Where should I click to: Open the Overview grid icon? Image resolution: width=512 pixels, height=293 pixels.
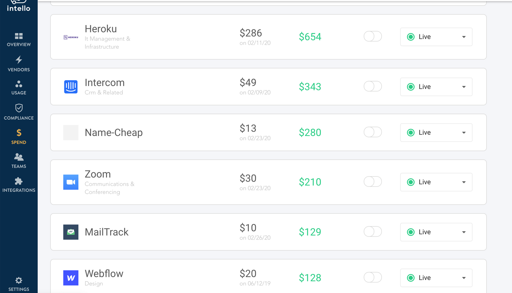(19, 36)
